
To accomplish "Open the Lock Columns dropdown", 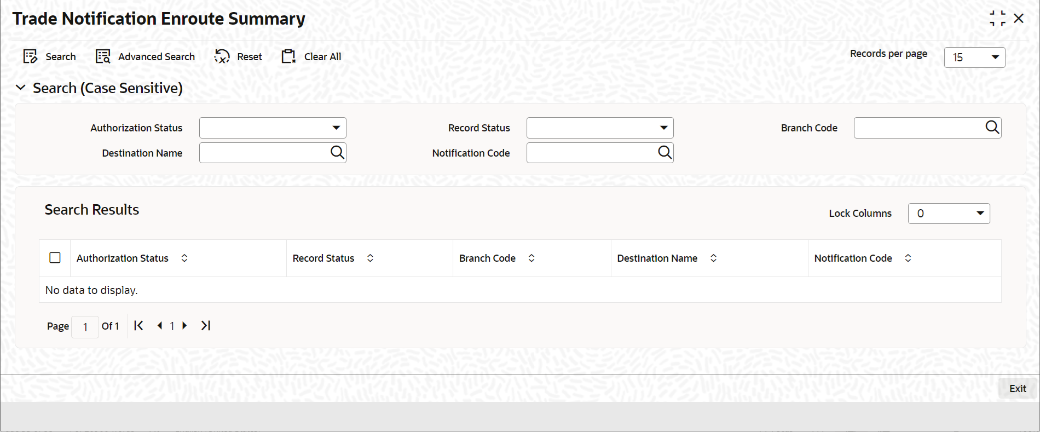I will coord(949,214).
